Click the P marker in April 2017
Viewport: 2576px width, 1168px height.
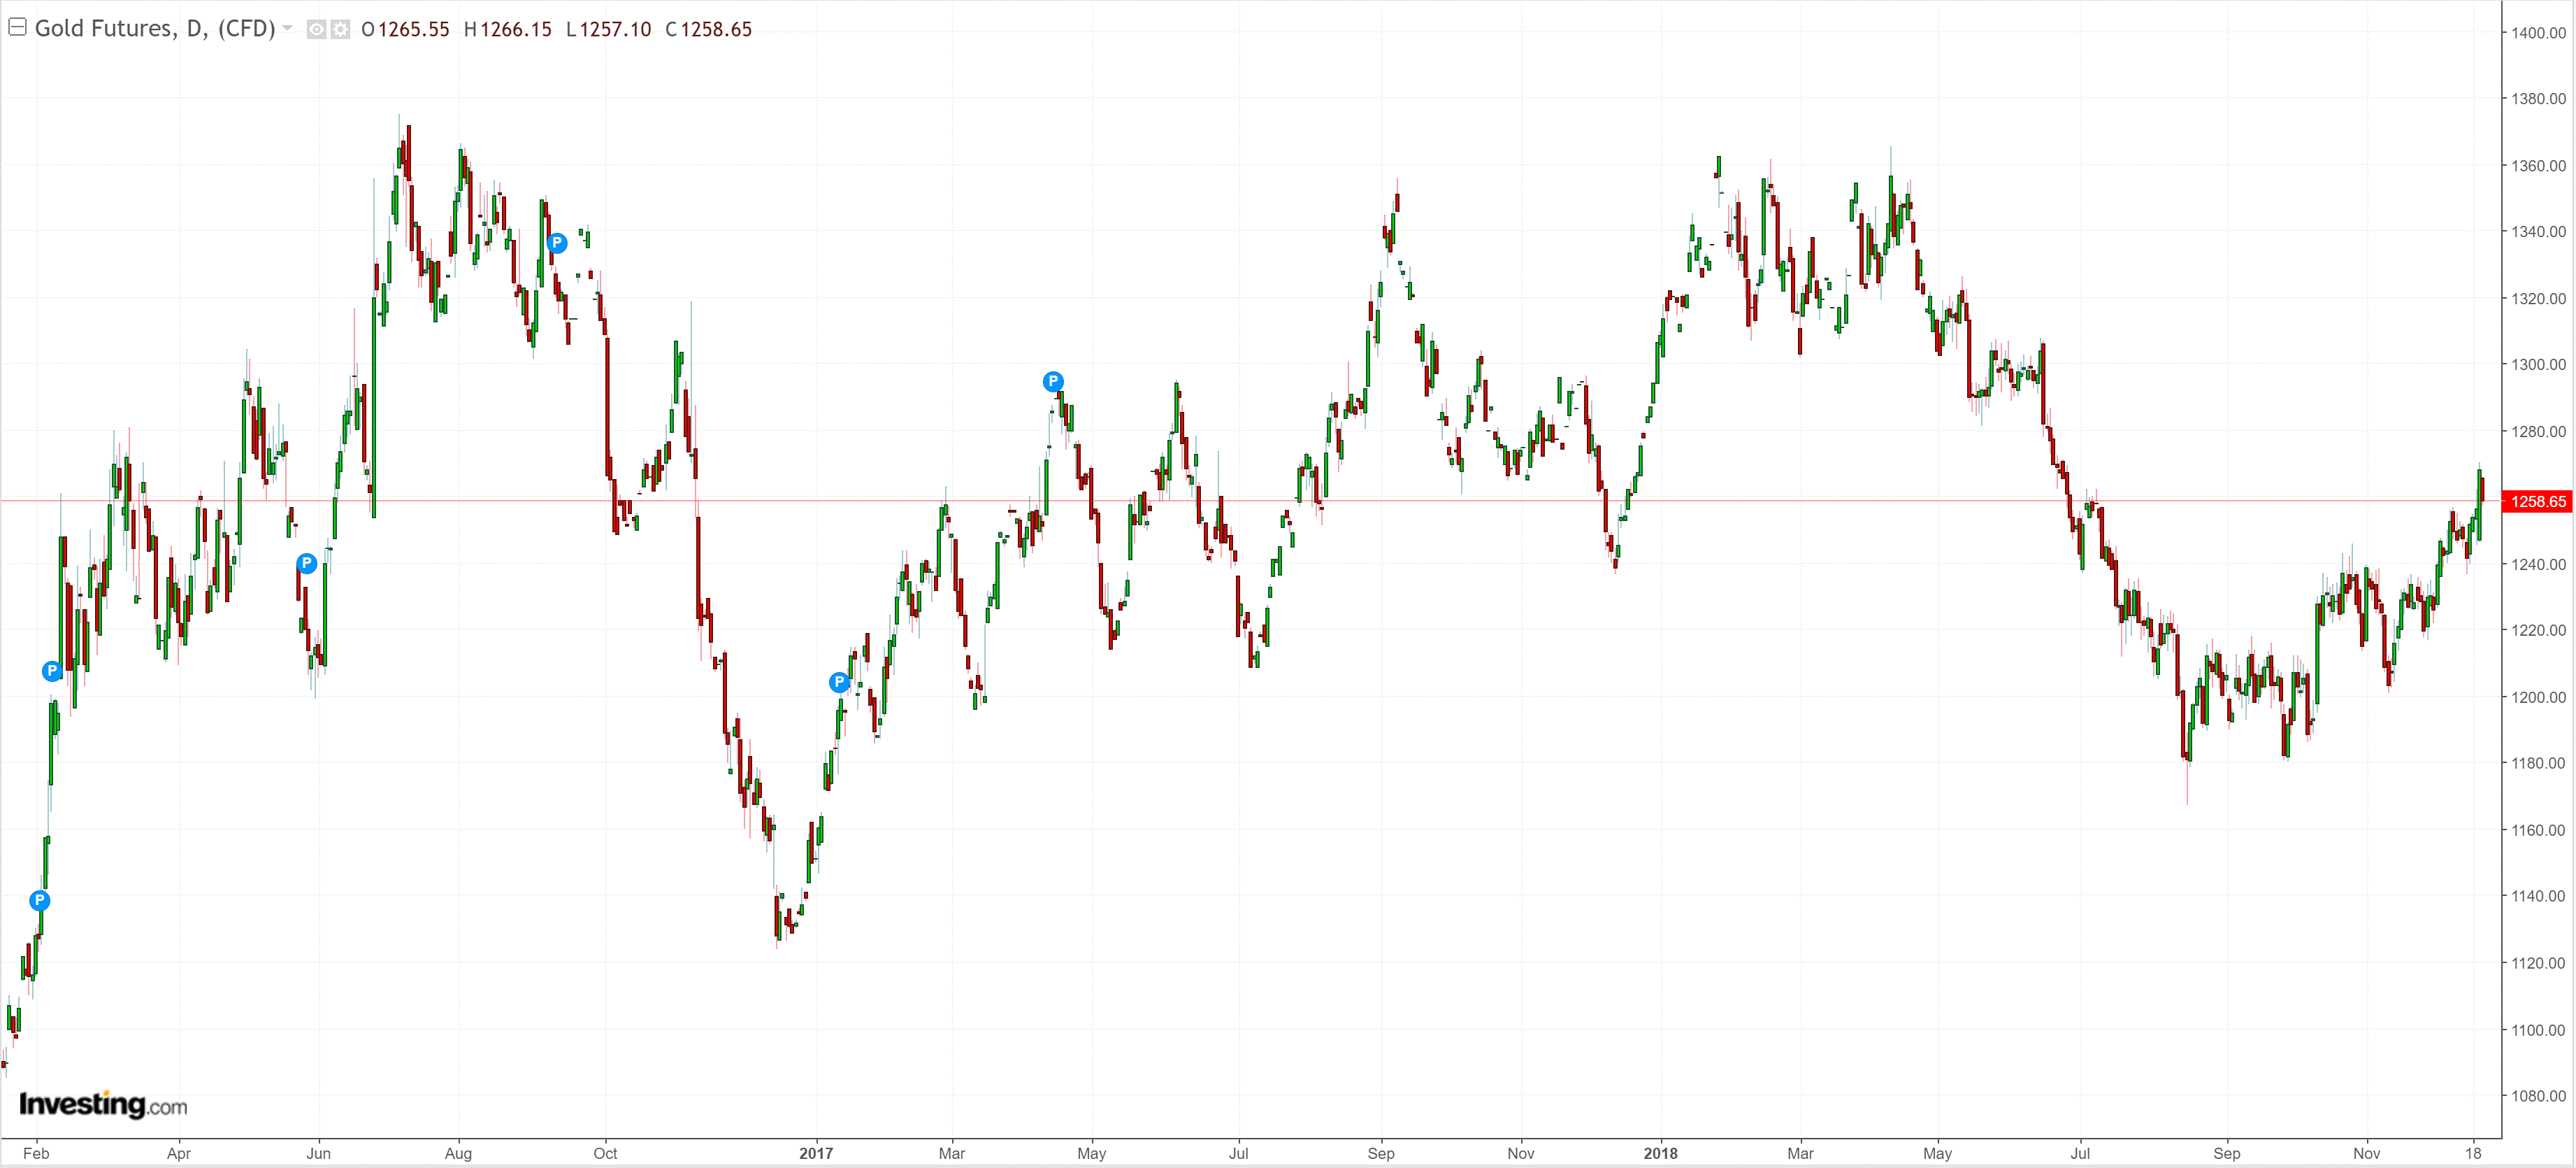[1053, 381]
